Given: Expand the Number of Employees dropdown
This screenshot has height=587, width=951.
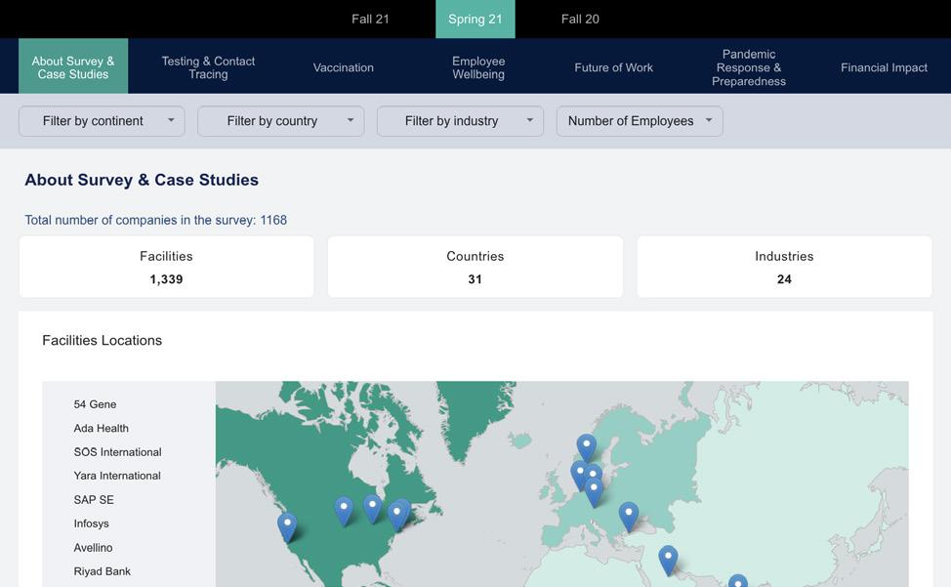Looking at the screenshot, I should tap(640, 121).
